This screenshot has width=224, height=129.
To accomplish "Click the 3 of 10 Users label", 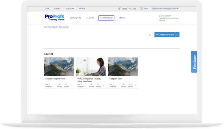I will coord(164,16).
